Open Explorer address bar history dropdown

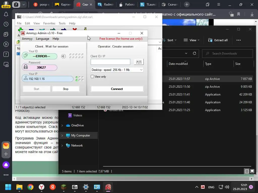pos(186,53)
